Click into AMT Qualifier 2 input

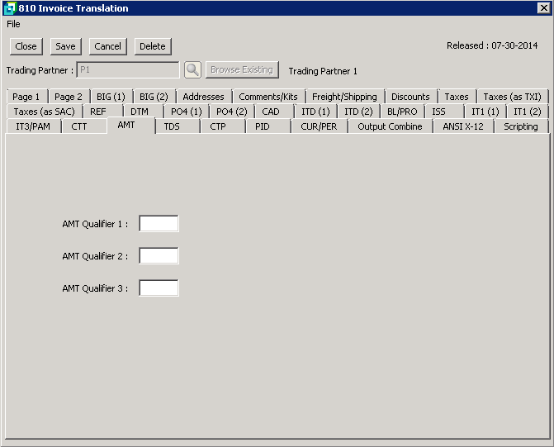coord(159,256)
